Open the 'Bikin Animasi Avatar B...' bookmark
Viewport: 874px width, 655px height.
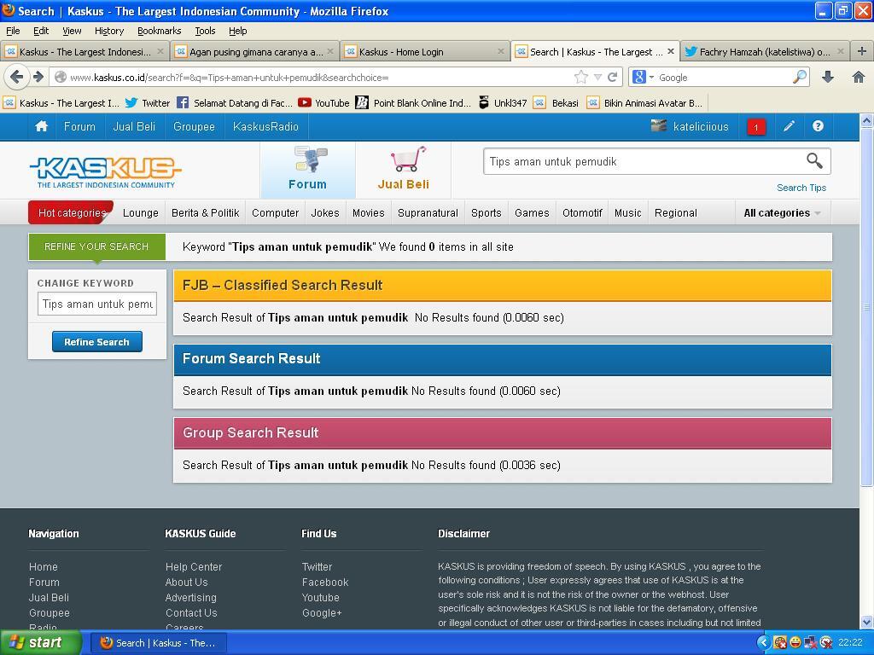coord(644,103)
